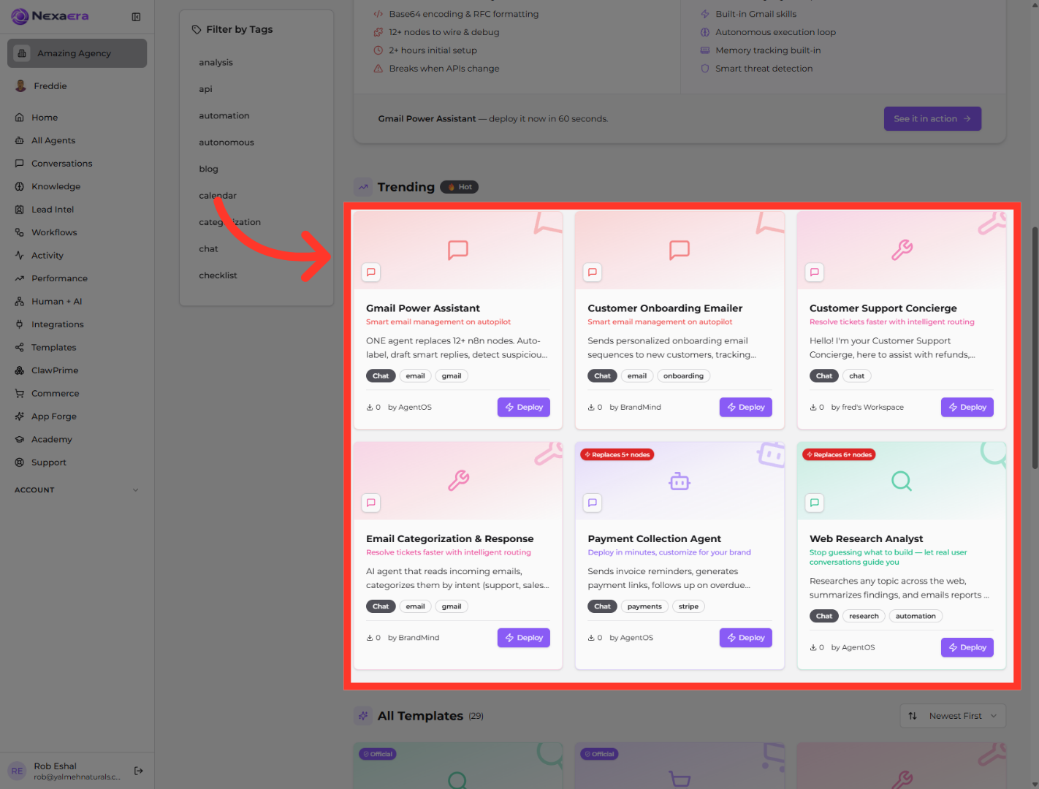
Task: Click chat badge icon on Gmail Power Assistant card
Action: (371, 272)
